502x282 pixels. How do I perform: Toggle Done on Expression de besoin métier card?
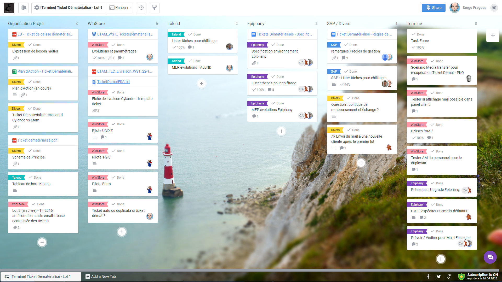point(34,45)
